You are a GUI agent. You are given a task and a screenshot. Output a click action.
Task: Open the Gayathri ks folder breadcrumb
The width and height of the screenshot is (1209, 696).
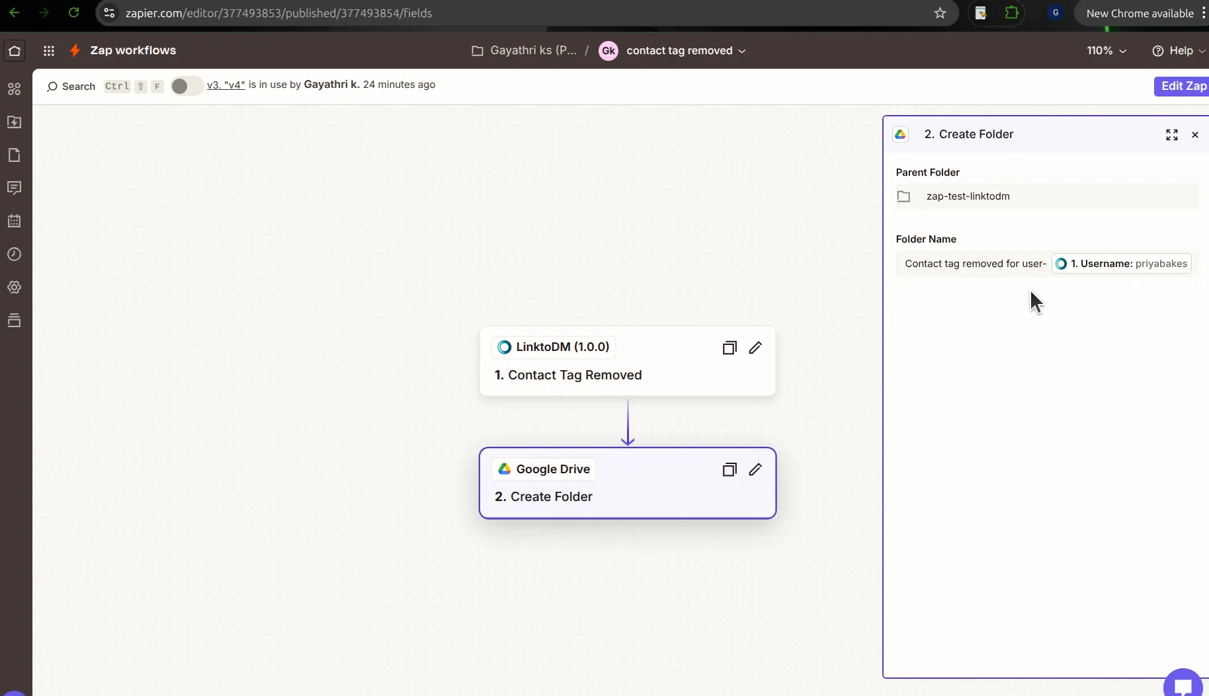(524, 51)
